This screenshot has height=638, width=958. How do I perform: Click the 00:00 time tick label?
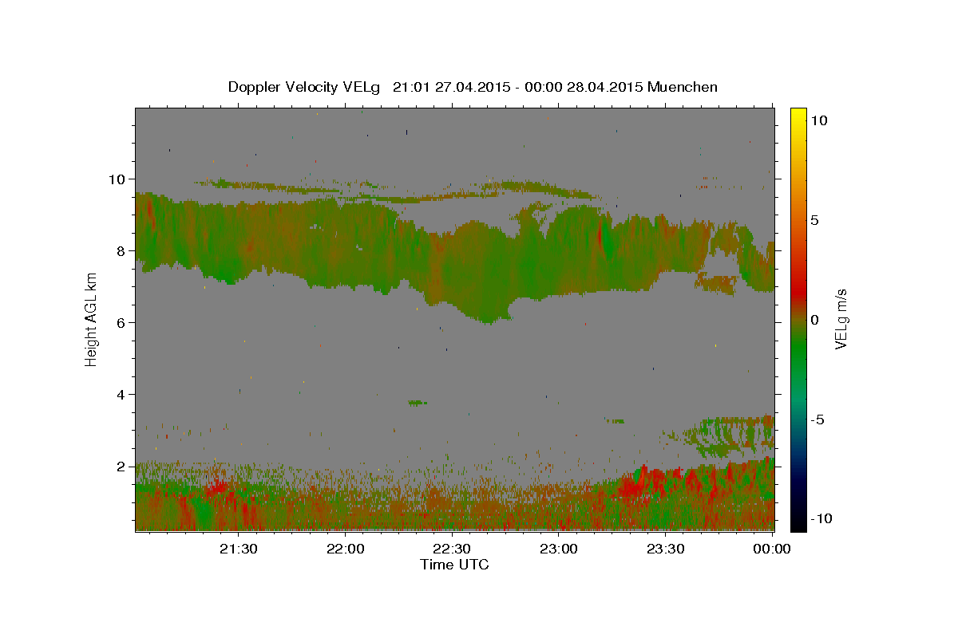(x=773, y=549)
